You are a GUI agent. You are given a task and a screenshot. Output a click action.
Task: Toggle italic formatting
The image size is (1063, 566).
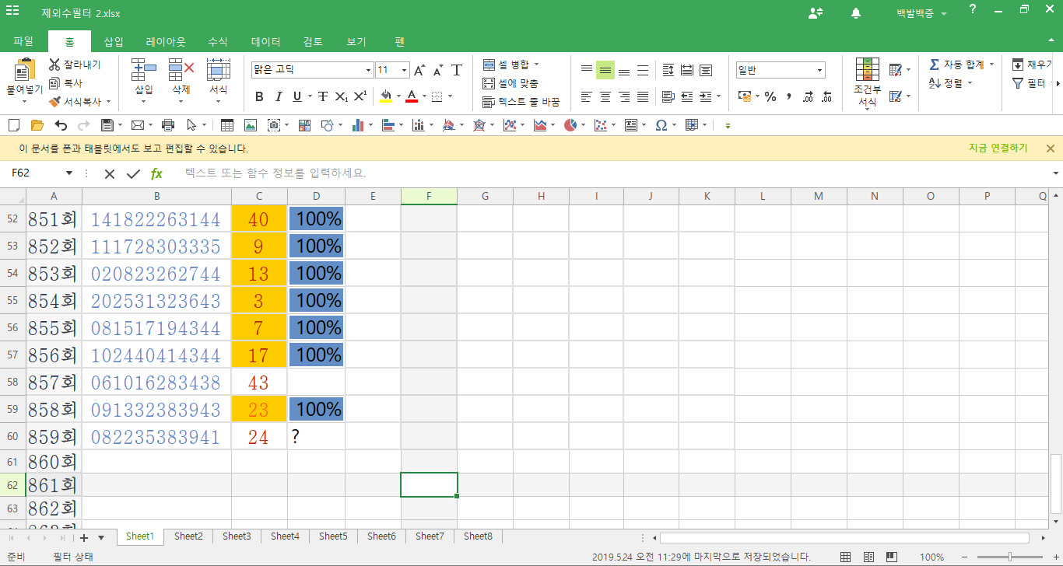[279, 96]
